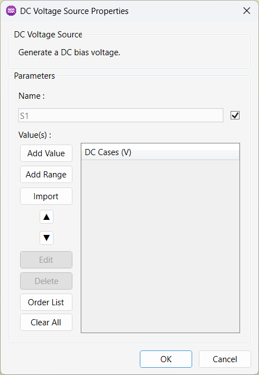The height and width of the screenshot is (375, 259).
Task: Move selected value down with down arrow
Action: click(46, 238)
